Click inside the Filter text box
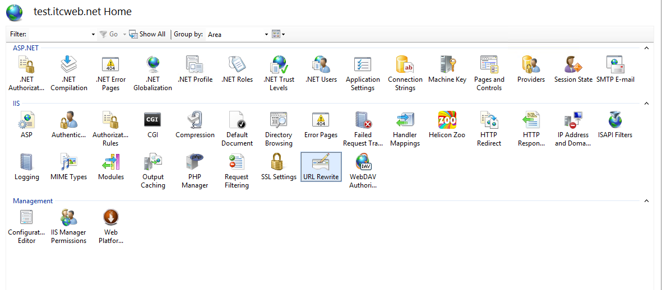This screenshot has height=290, width=662. click(59, 34)
